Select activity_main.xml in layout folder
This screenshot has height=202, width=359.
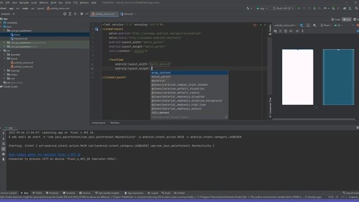coord(23,67)
